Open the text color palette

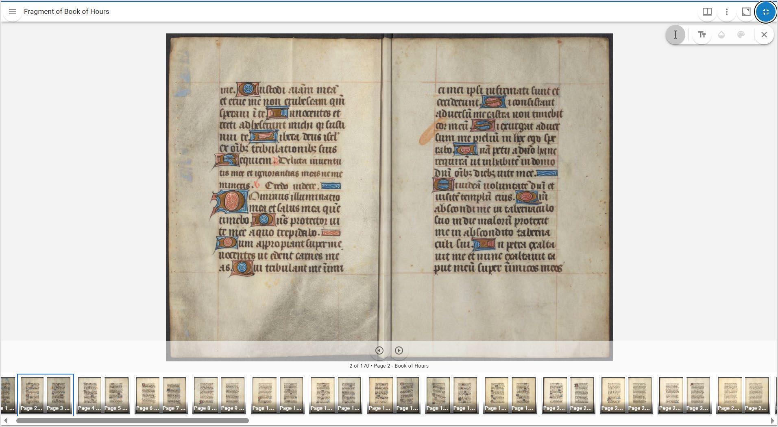click(x=741, y=35)
